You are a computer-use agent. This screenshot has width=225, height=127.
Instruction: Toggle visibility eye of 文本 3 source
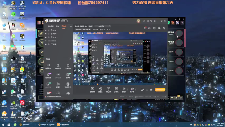point(46,34)
